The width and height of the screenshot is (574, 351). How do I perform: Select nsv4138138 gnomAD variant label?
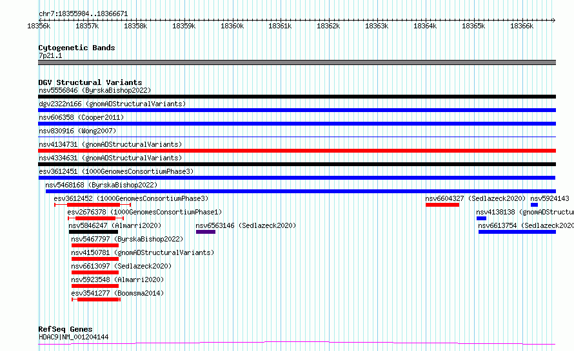point(525,212)
